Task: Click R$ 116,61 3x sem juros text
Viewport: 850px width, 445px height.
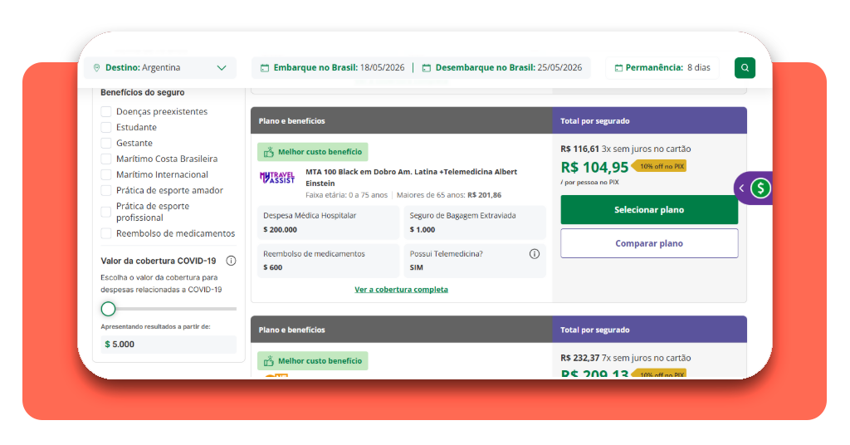Action: [x=626, y=149]
